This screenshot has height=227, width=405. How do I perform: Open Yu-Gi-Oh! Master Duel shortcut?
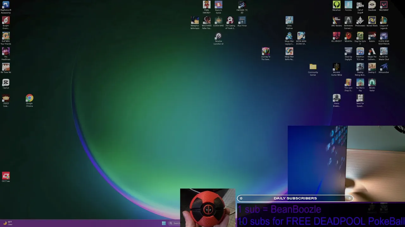coord(384,54)
